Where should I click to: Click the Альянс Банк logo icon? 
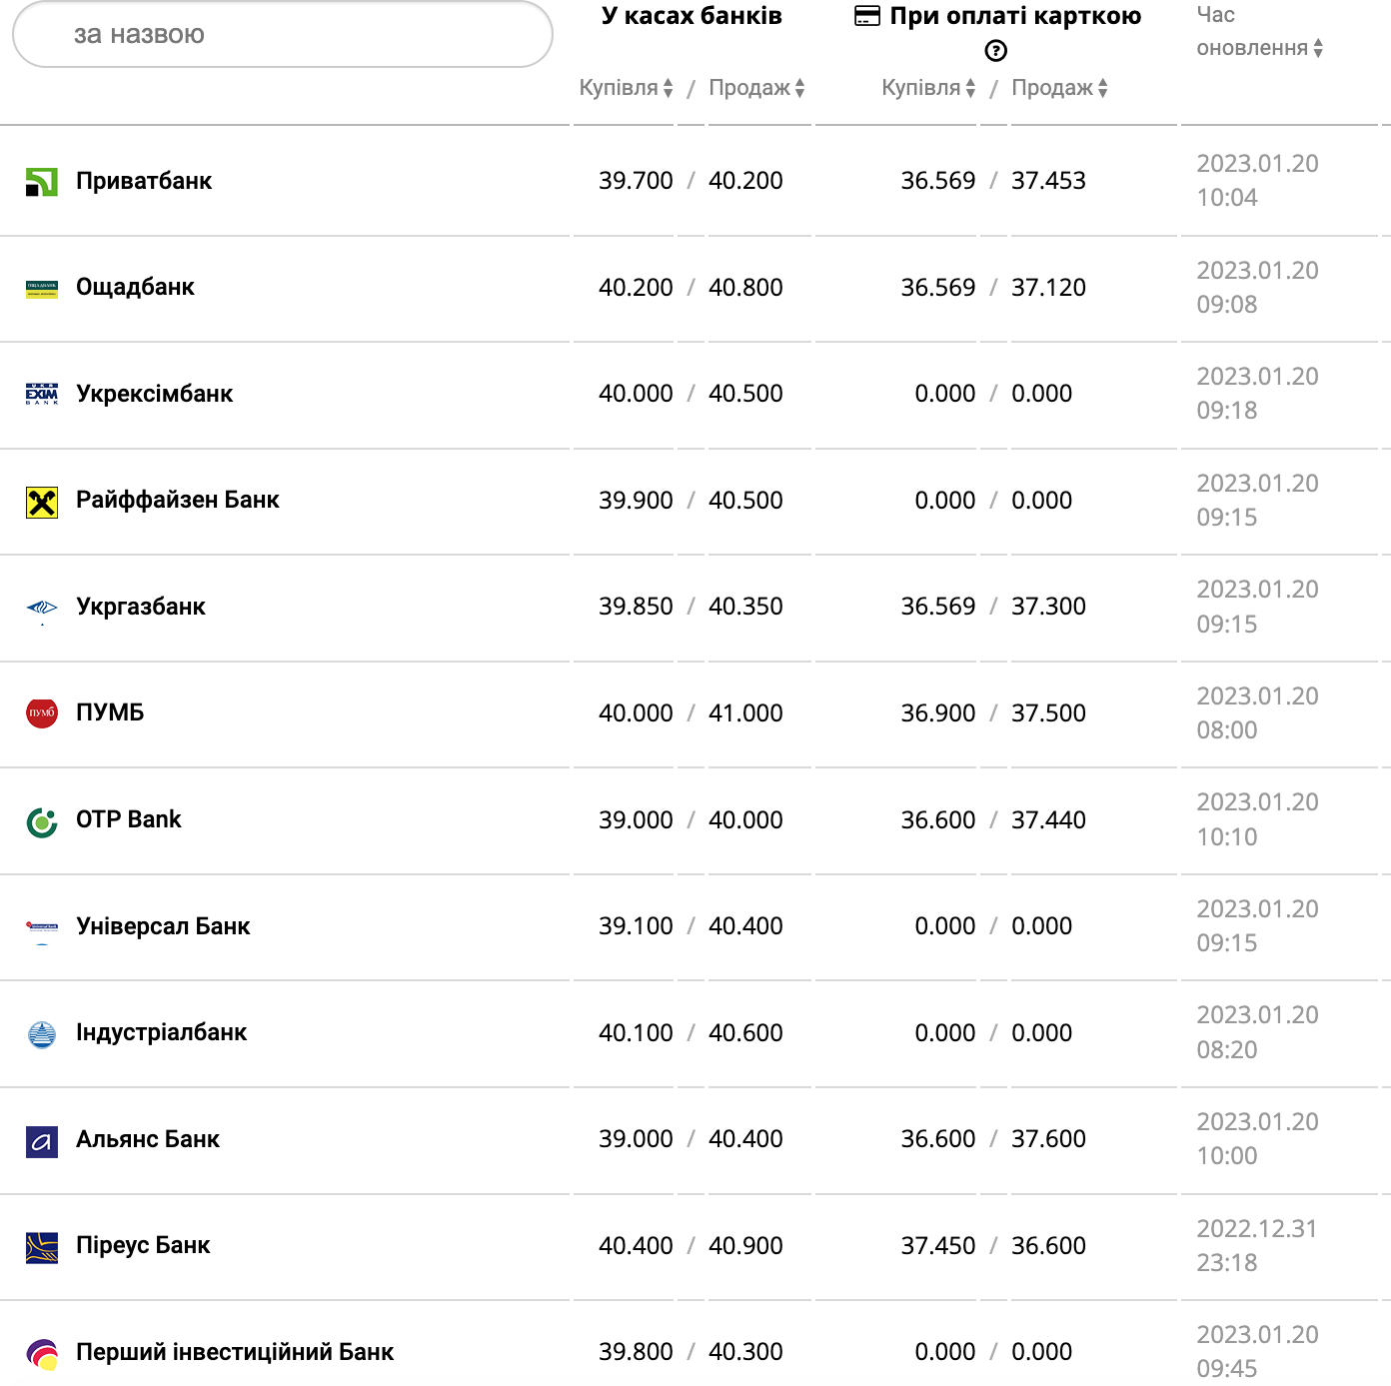[41, 1140]
